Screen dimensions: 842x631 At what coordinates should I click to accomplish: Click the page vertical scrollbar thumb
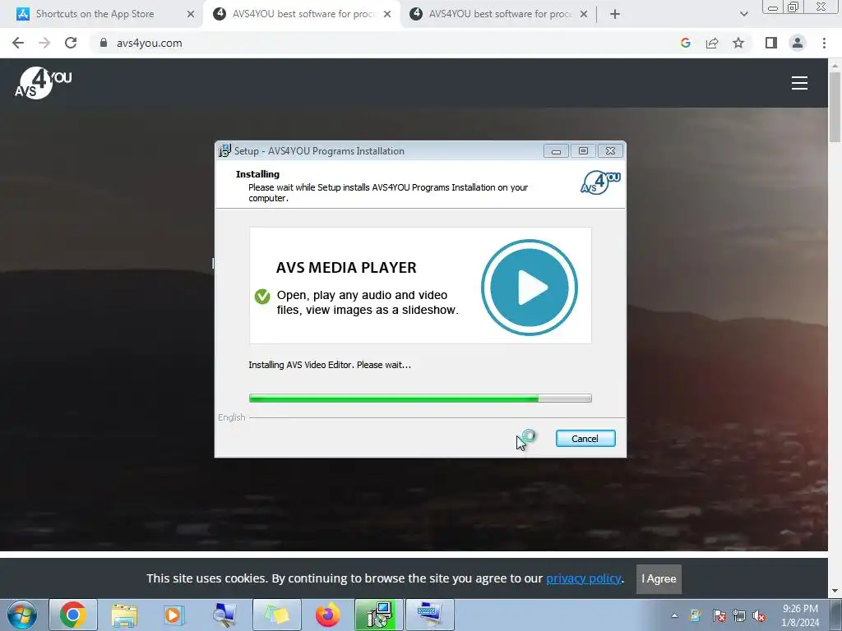[835, 108]
